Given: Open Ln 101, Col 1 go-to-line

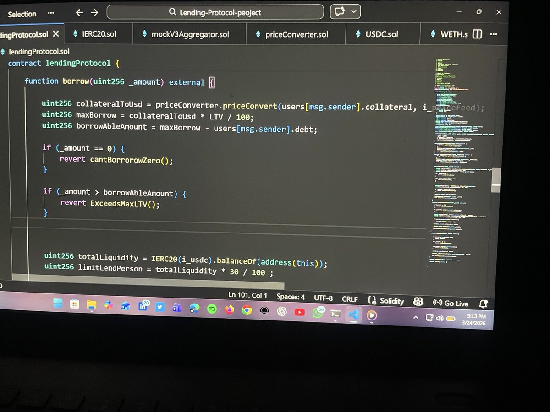Looking at the screenshot, I should click(247, 295).
